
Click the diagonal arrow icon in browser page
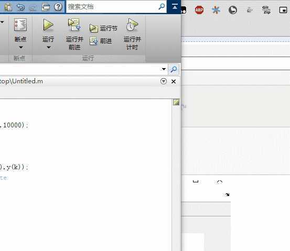pyautogui.click(x=227, y=194)
